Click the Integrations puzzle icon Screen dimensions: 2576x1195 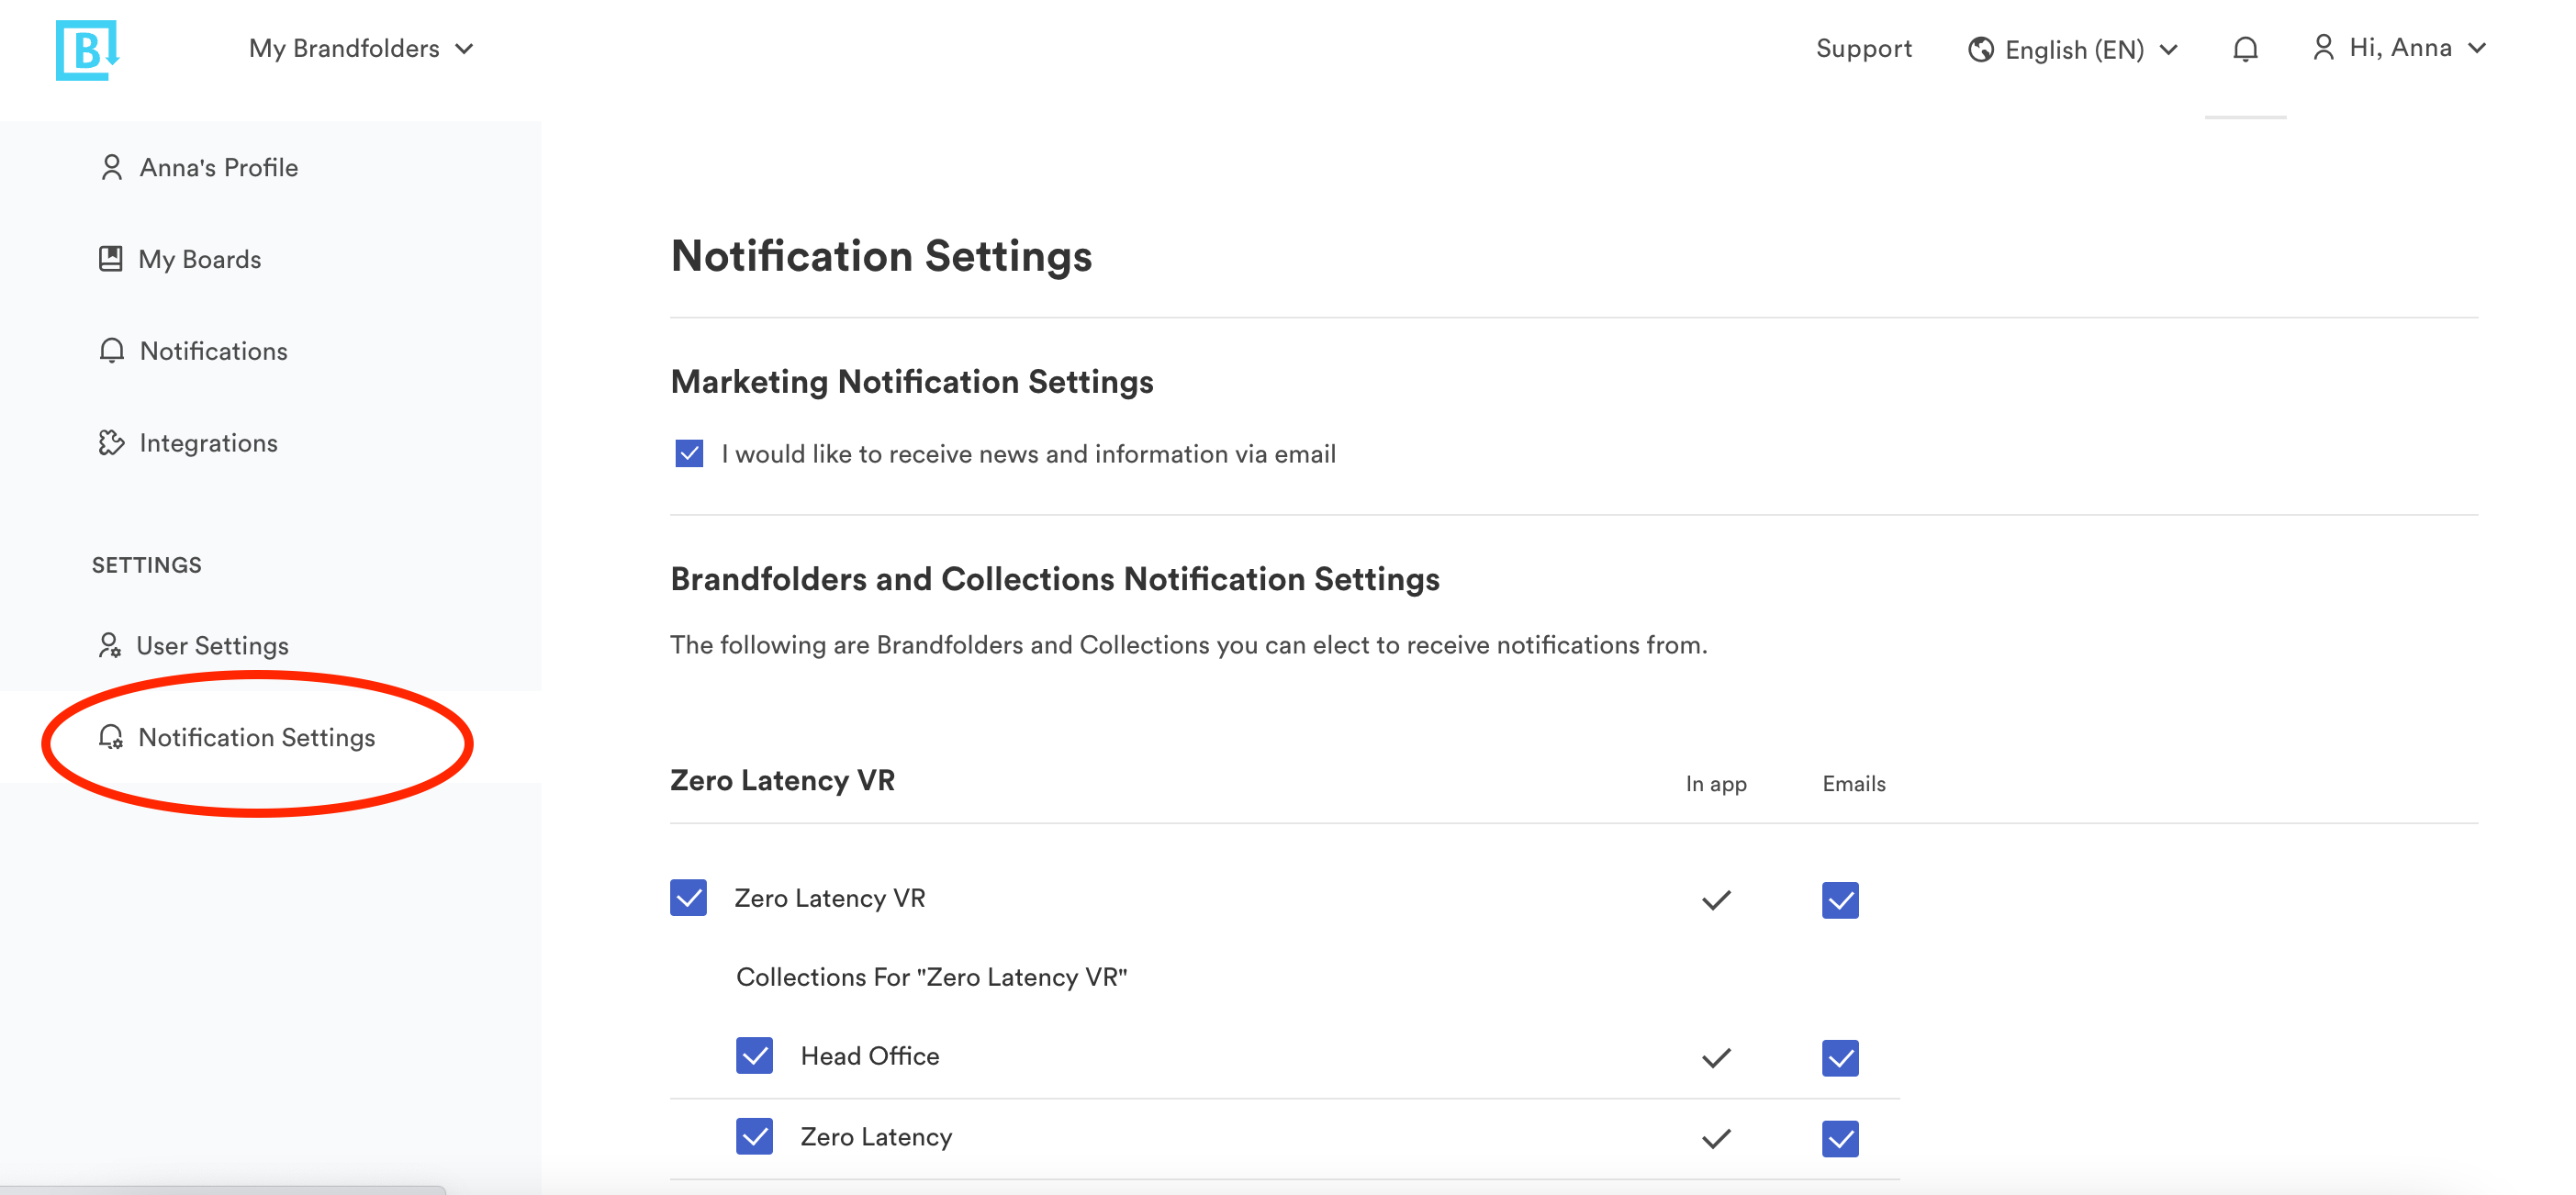tap(111, 443)
